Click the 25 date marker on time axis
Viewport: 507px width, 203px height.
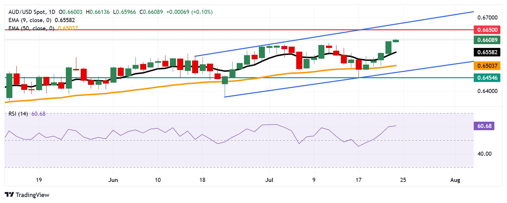[x=403, y=180]
